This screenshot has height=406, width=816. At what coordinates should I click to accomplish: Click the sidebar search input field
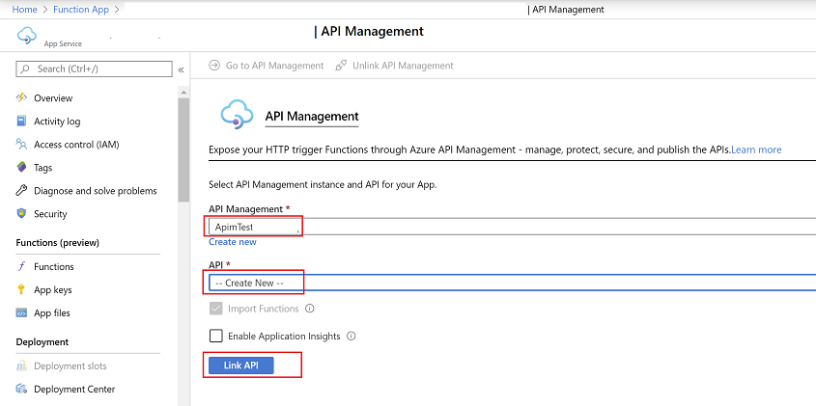click(x=95, y=68)
